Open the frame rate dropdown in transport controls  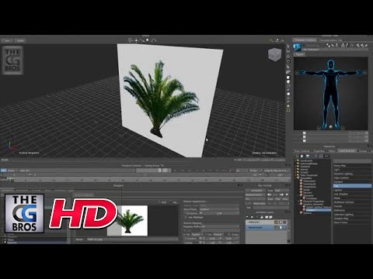[255, 170]
